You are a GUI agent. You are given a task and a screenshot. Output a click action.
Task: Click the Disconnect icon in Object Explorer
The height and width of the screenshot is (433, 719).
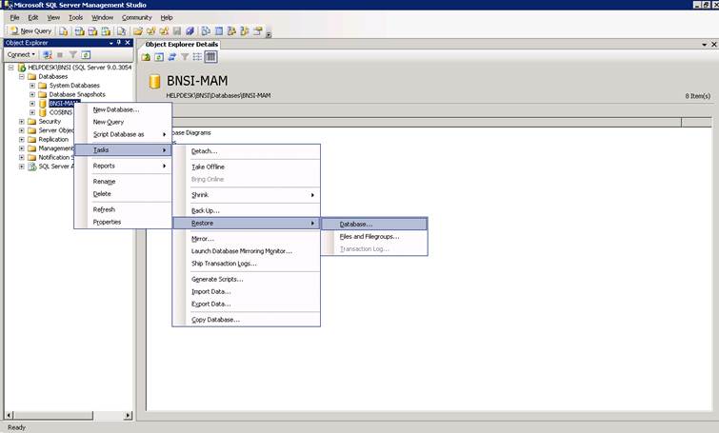pos(47,54)
